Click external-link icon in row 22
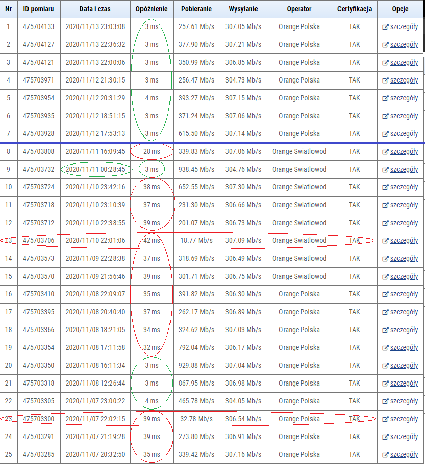The width and height of the screenshot is (425, 464). click(x=385, y=401)
